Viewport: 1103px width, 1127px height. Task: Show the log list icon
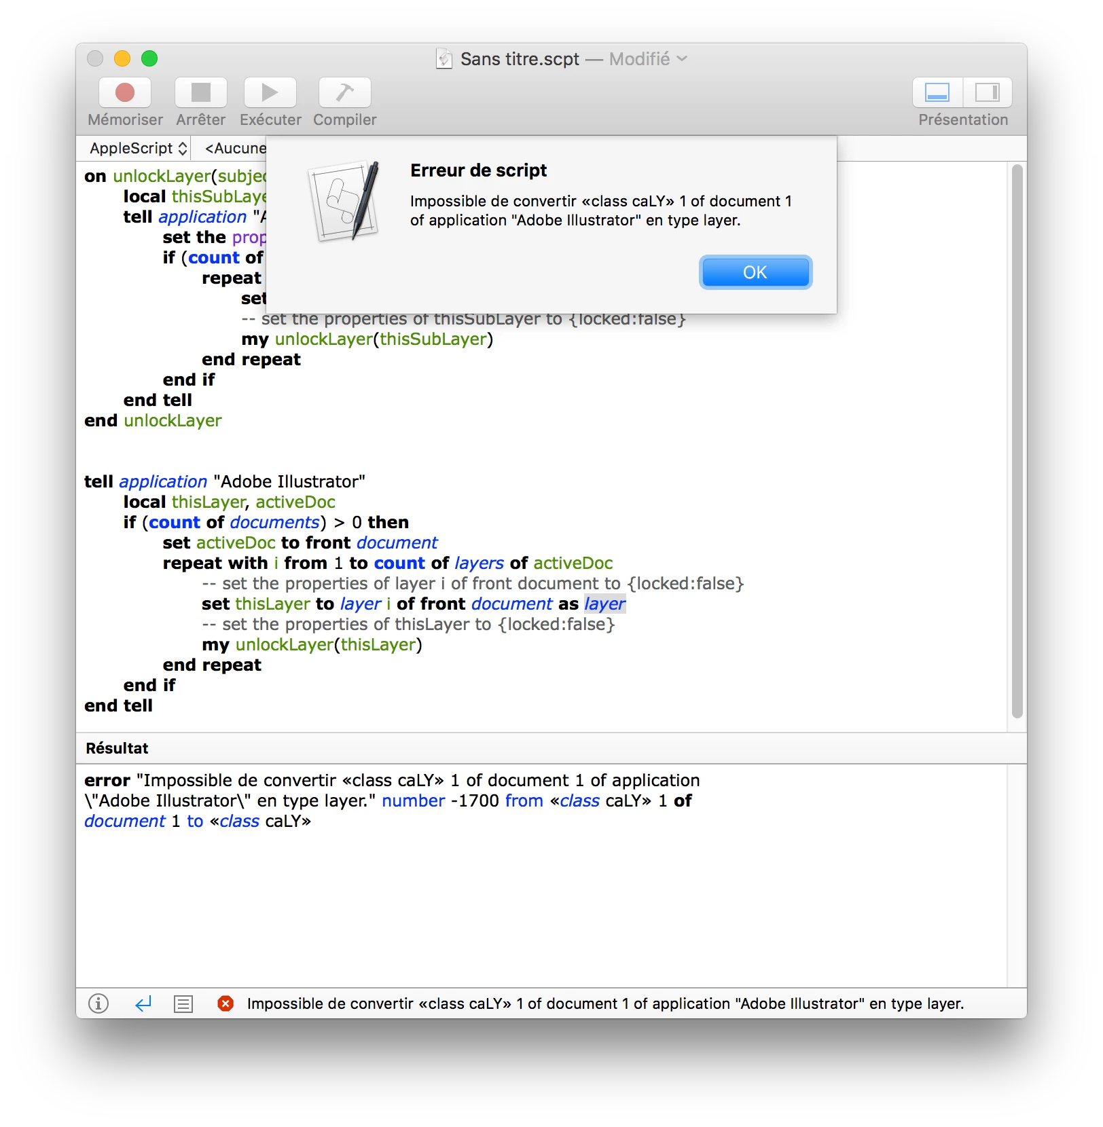click(x=183, y=1003)
